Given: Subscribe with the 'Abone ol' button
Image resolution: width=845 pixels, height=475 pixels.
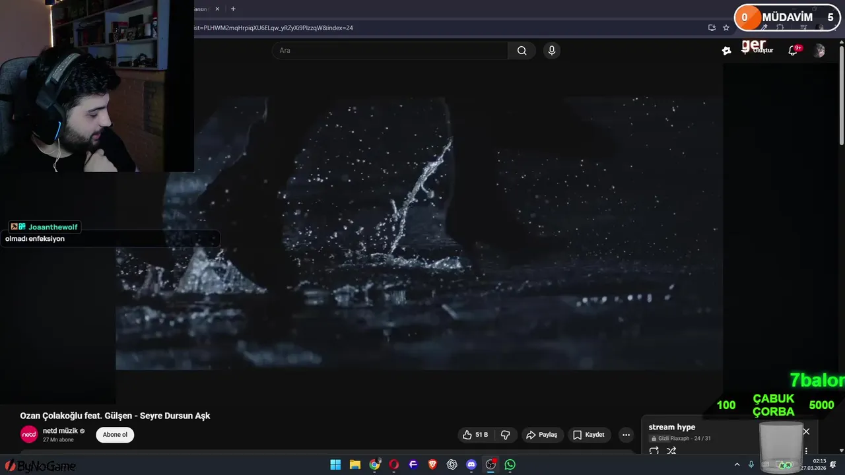Looking at the screenshot, I should tap(115, 435).
